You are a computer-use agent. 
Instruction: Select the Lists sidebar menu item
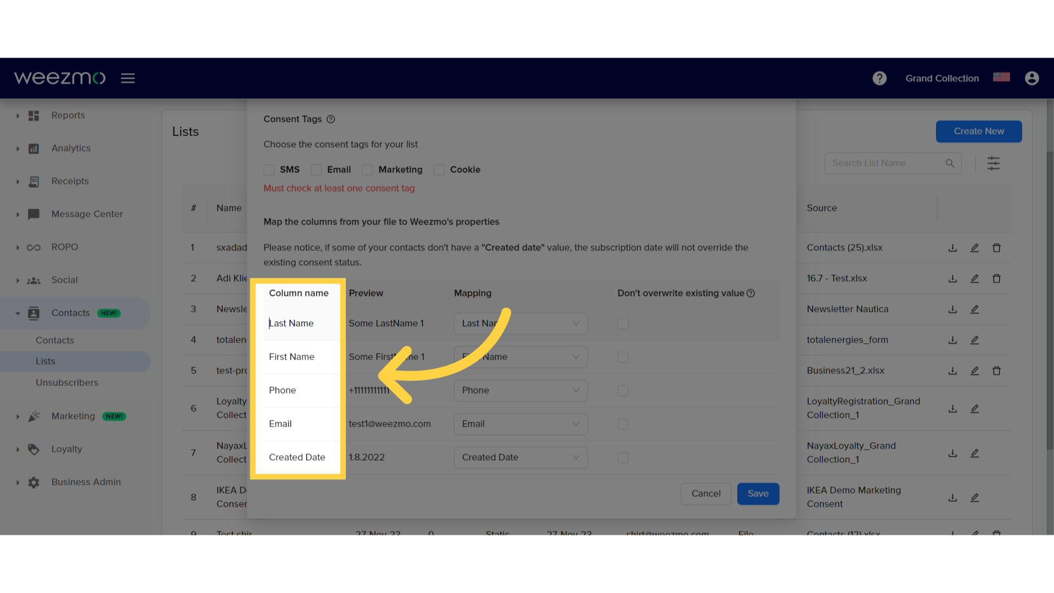45,361
